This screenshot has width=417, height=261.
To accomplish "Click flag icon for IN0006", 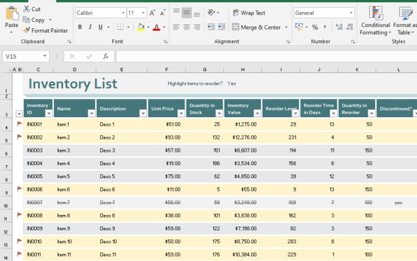I will click(19, 189).
